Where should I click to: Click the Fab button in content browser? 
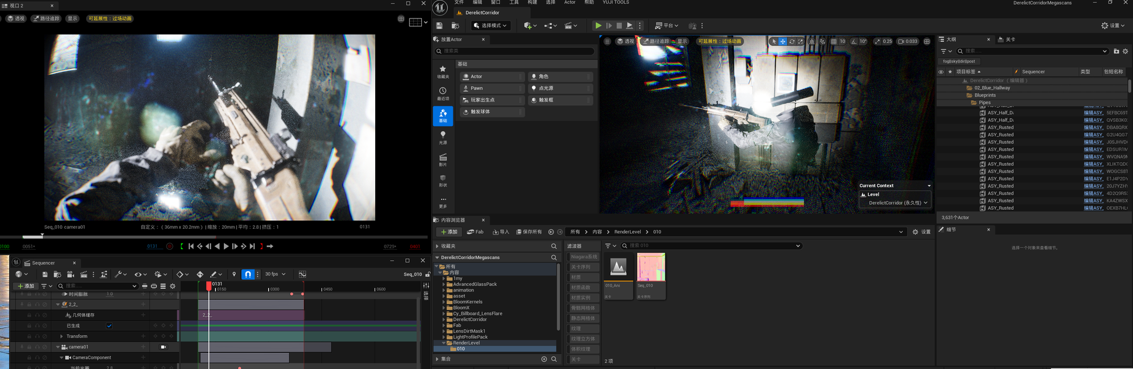click(475, 232)
